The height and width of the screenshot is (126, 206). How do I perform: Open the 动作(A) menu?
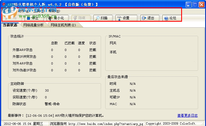pyautogui.click(x=24, y=11)
